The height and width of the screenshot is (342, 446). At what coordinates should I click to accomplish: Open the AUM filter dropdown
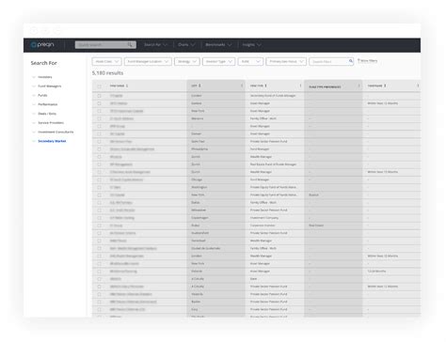coord(250,61)
